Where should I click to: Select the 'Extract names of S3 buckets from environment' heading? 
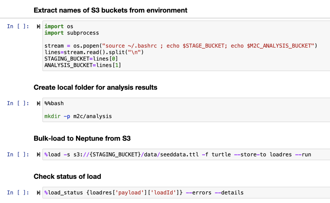[x=111, y=10]
